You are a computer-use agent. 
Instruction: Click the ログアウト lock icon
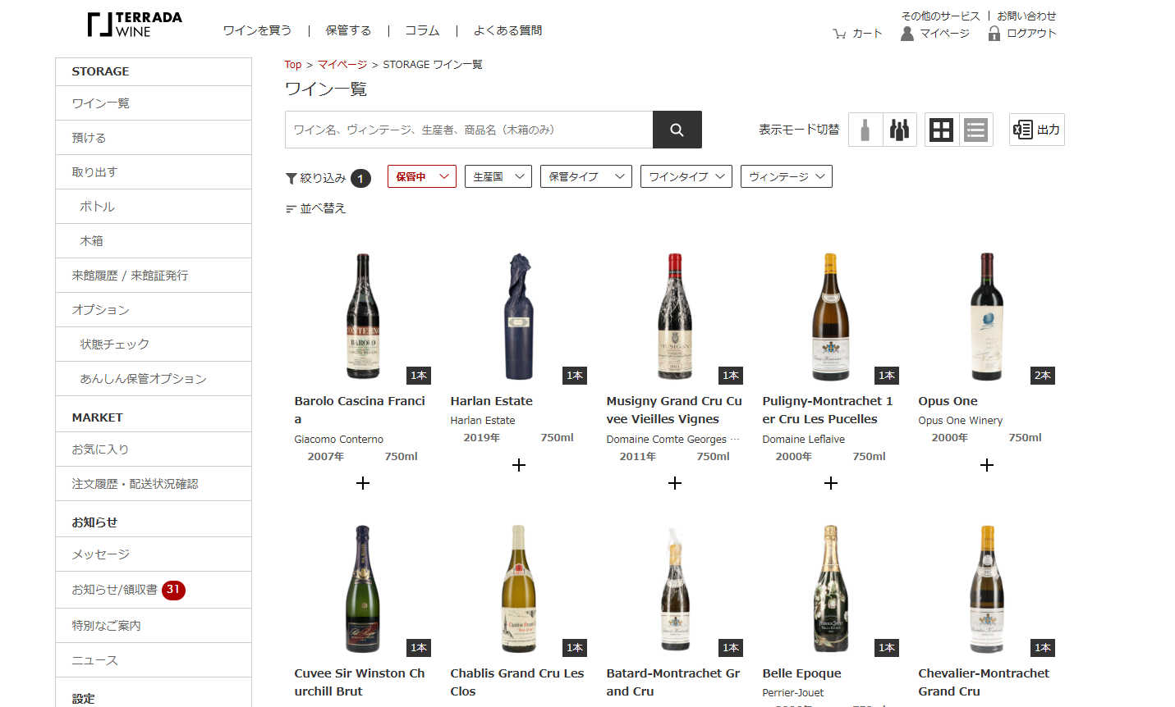coord(994,34)
